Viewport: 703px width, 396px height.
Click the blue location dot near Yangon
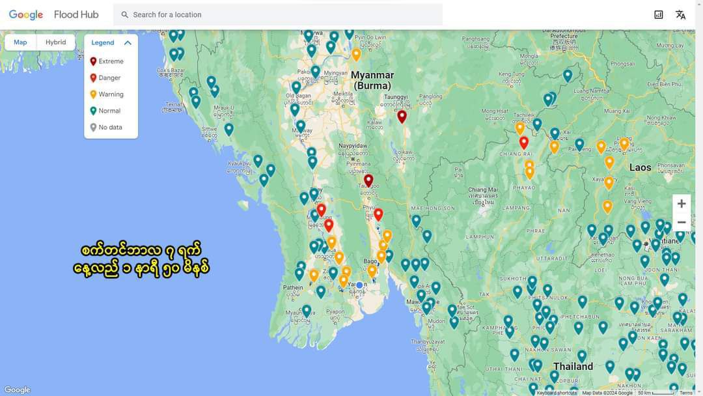(x=359, y=285)
